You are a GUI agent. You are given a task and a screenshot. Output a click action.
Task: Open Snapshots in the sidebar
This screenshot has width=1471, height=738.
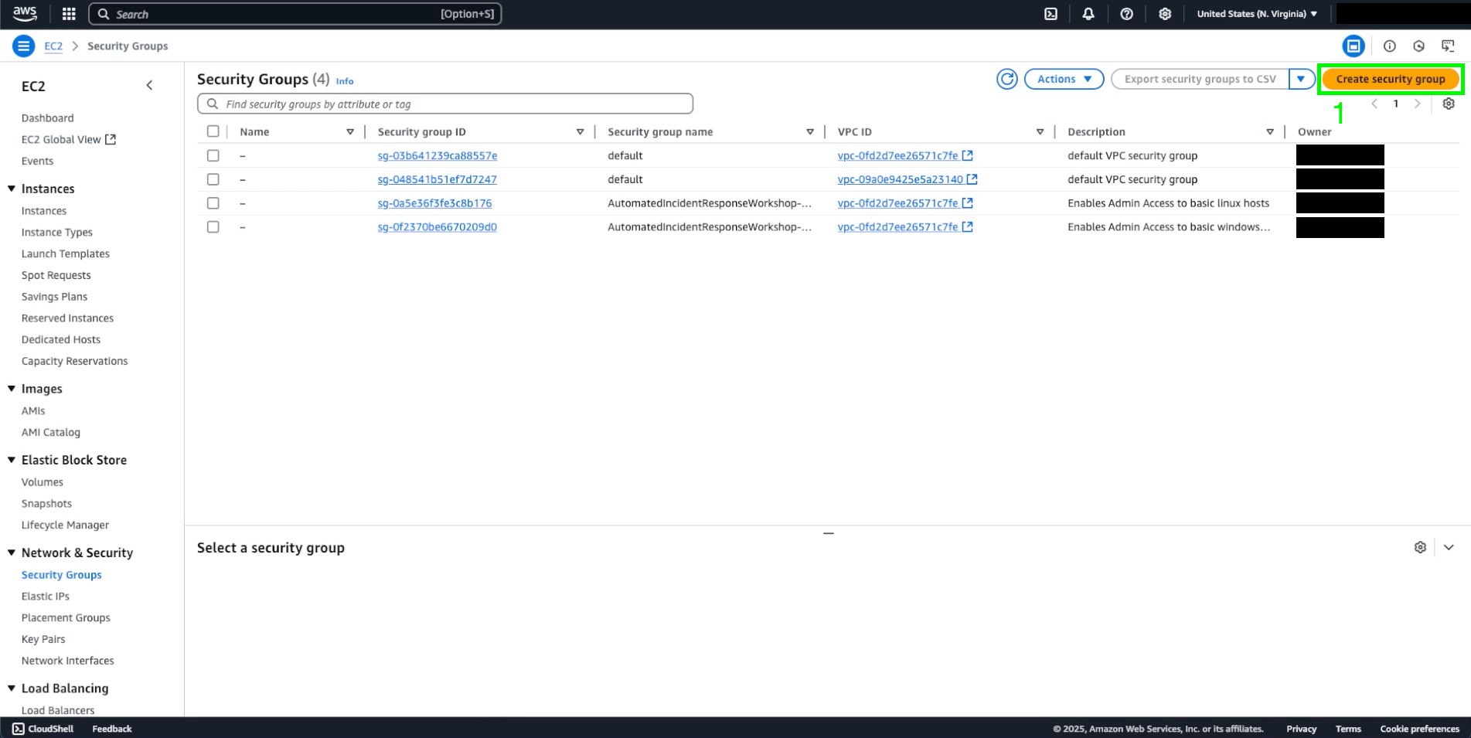click(x=46, y=504)
